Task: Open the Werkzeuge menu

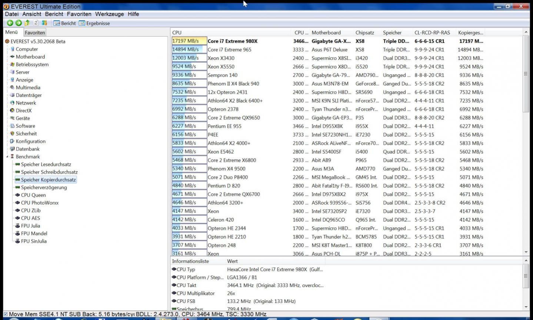Action: pyautogui.click(x=109, y=14)
